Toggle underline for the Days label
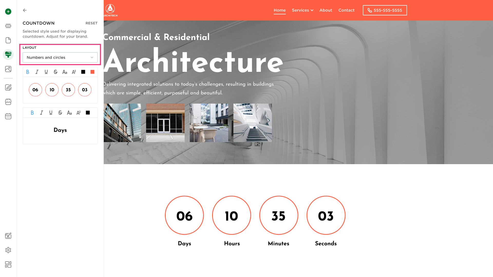The width and height of the screenshot is (493, 277). [51, 113]
